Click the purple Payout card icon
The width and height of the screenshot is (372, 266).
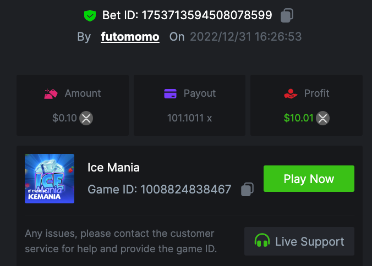(x=170, y=93)
